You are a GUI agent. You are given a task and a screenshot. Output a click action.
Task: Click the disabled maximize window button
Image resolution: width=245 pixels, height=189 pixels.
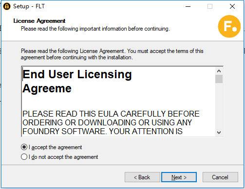pyautogui.click(x=210, y=6)
